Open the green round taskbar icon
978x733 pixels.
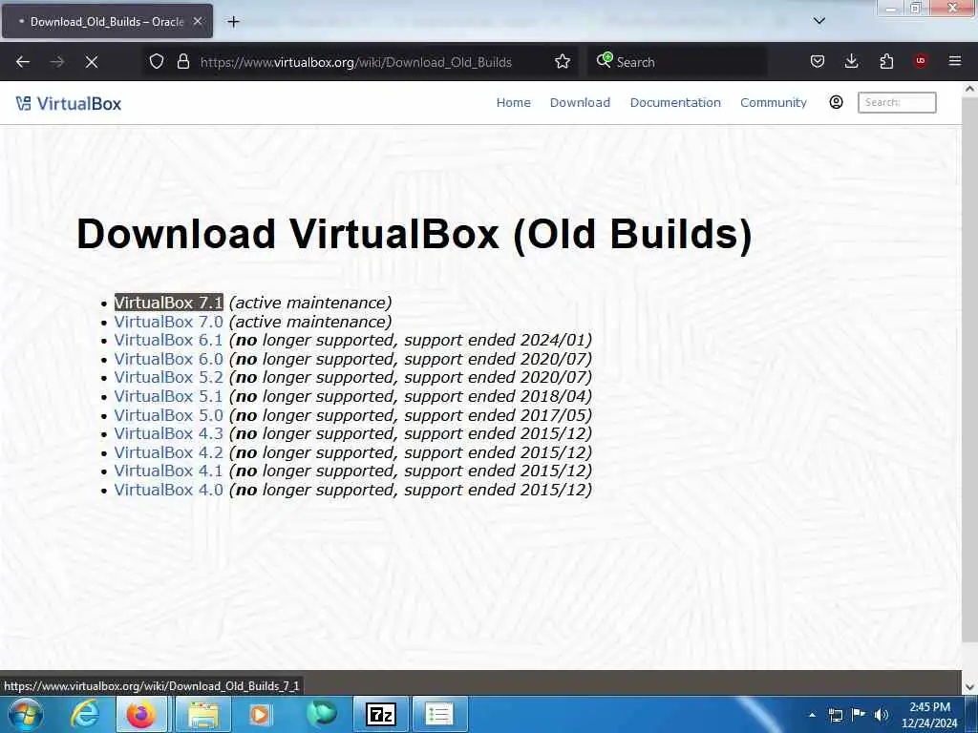[321, 714]
